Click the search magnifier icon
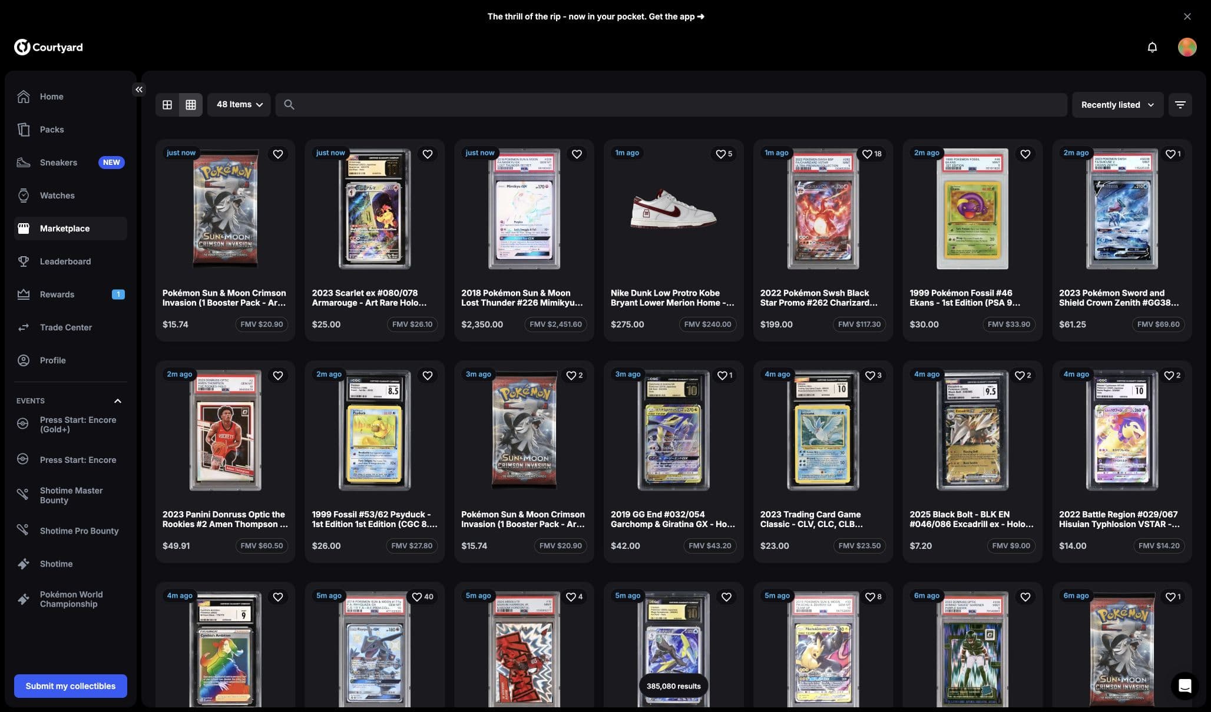Screen dimensions: 1211x712 pyautogui.click(x=289, y=104)
